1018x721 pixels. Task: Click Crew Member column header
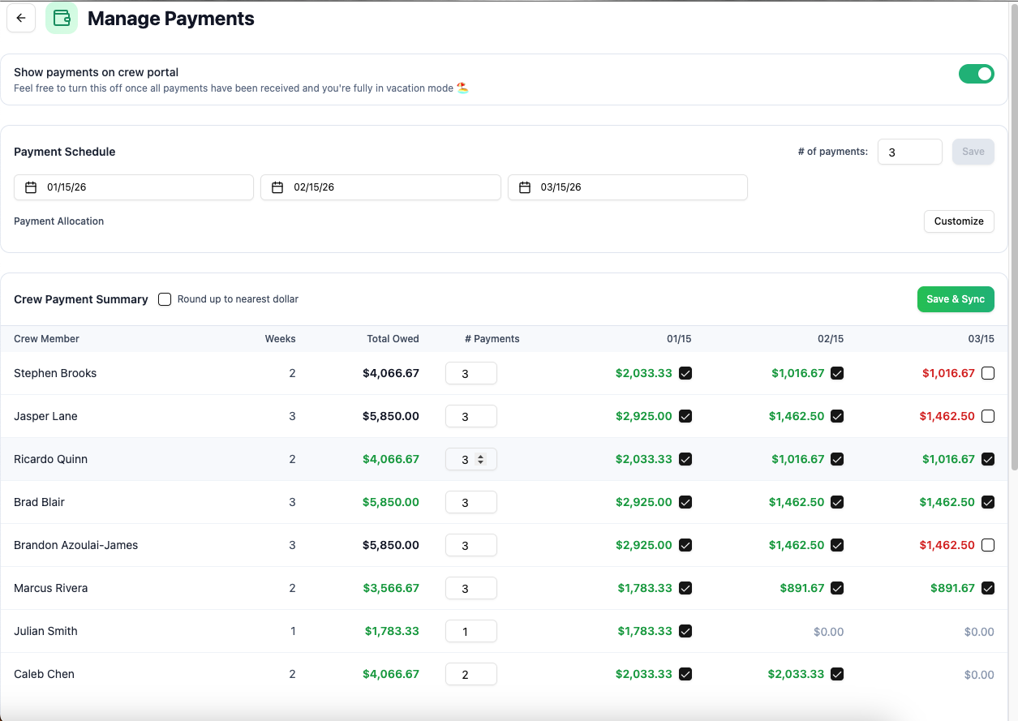coord(46,339)
